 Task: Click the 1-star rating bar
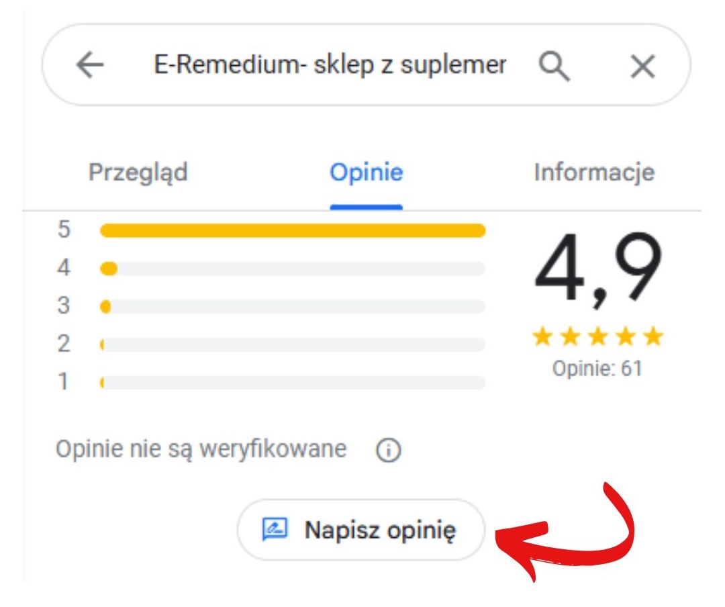pyautogui.click(x=292, y=383)
